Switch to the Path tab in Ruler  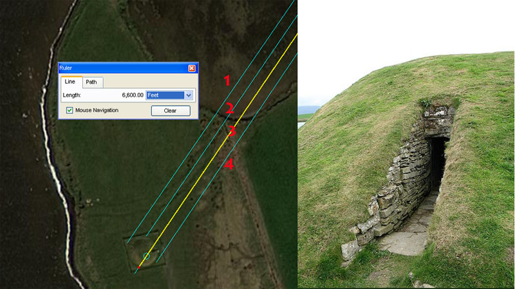[x=92, y=82]
